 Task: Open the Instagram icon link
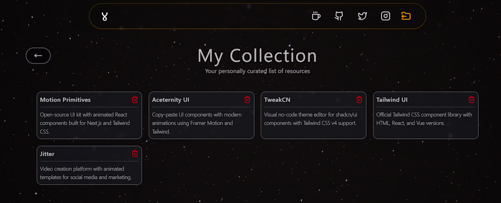click(x=385, y=16)
